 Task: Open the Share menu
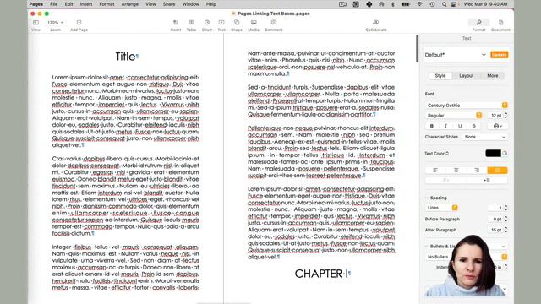tap(169, 4)
